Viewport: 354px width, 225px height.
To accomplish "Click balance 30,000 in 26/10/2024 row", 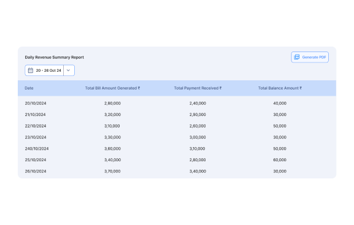I will [280, 171].
